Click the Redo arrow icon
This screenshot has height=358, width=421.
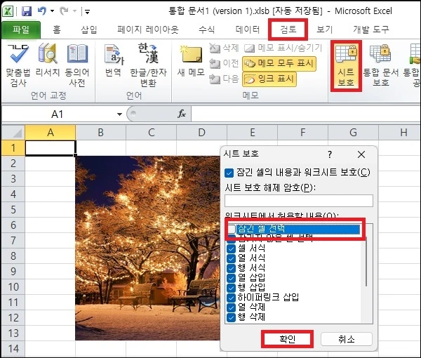tap(65, 11)
